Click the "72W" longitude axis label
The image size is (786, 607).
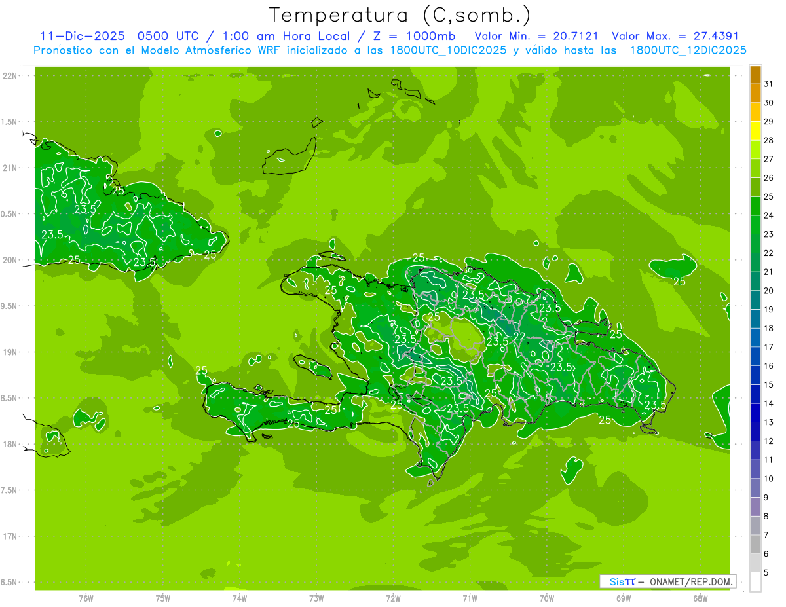pyautogui.click(x=393, y=598)
